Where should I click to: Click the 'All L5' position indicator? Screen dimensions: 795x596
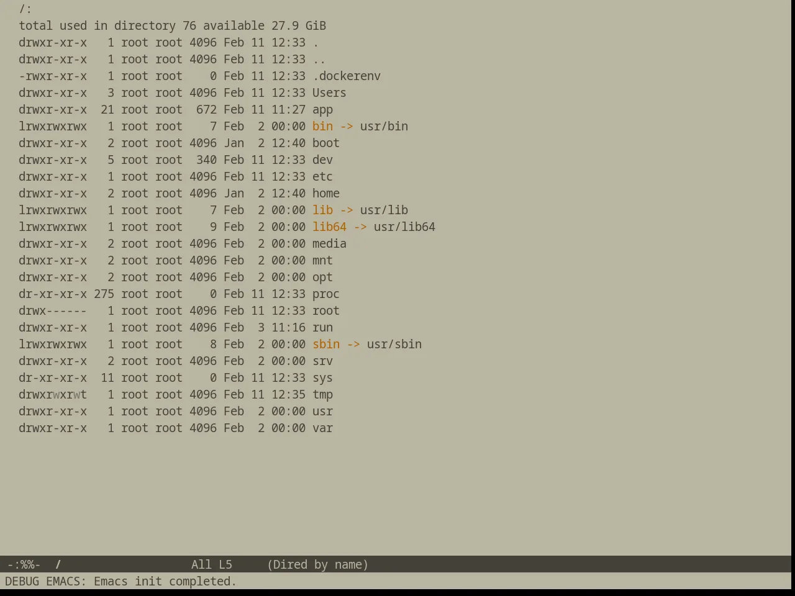212,564
